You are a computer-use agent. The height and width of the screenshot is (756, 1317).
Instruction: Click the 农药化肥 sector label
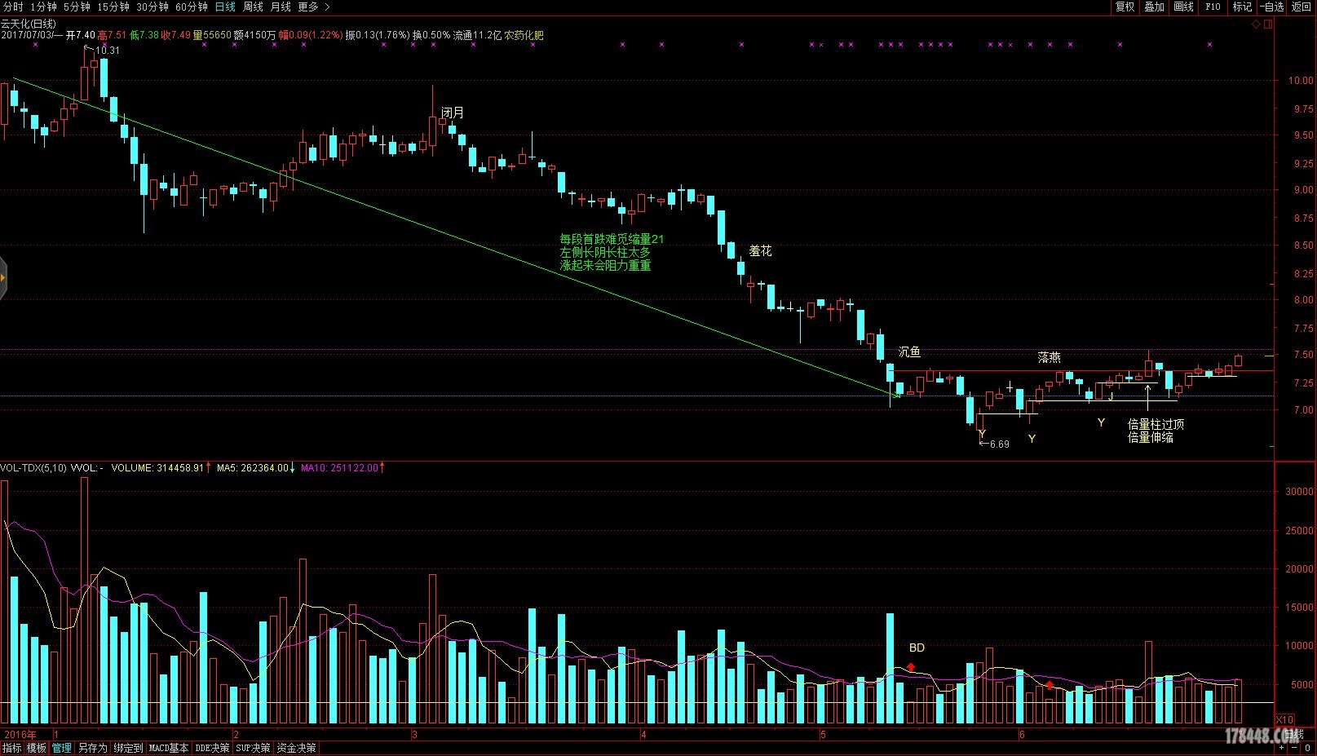[x=524, y=35]
